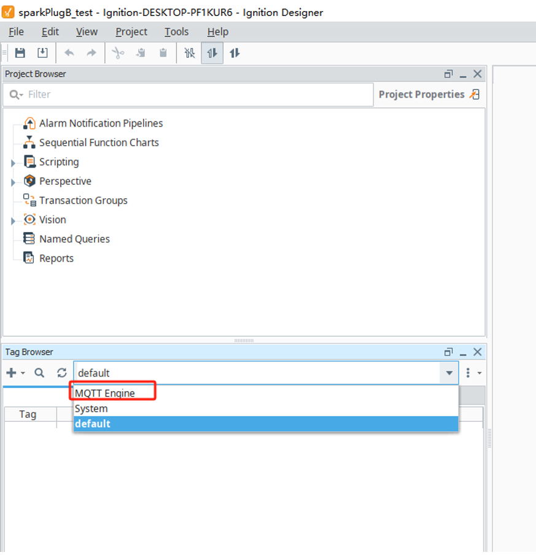Click the Undo arrow toolbar icon

tap(69, 53)
